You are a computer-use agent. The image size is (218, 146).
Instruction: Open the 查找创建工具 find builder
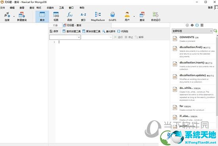pyautogui.click(x=71, y=31)
